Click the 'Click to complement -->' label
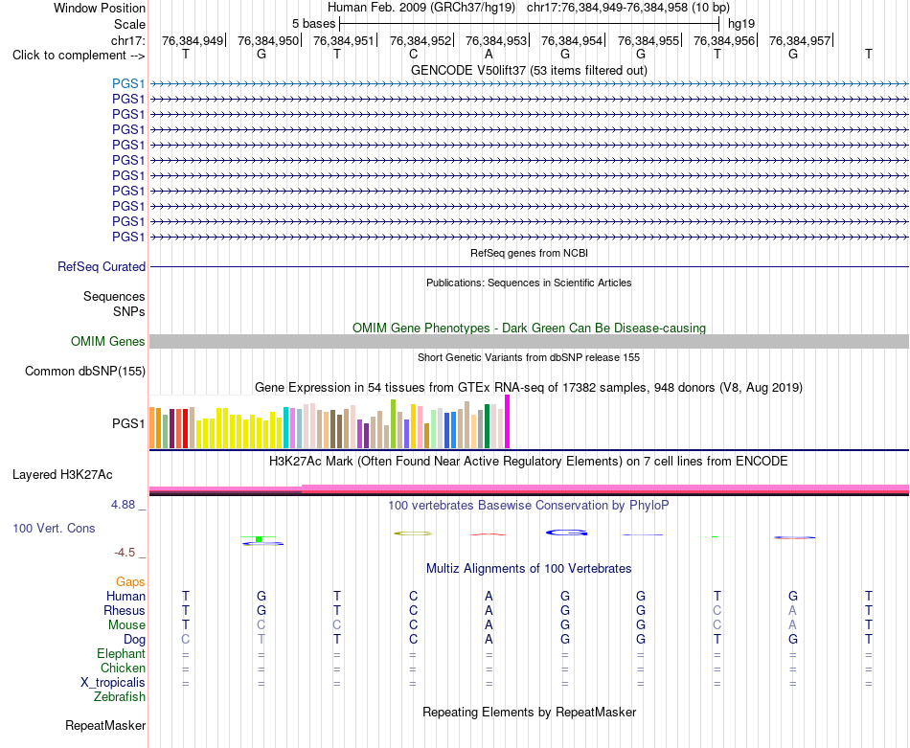The height and width of the screenshot is (748, 910). coord(79,56)
